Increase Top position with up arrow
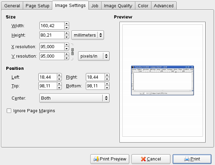This screenshot has width=215, height=165. point(59,84)
